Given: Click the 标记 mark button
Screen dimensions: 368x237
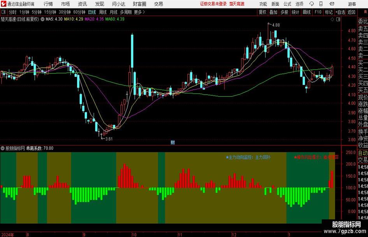Looking at the screenshot, I should [329, 12].
